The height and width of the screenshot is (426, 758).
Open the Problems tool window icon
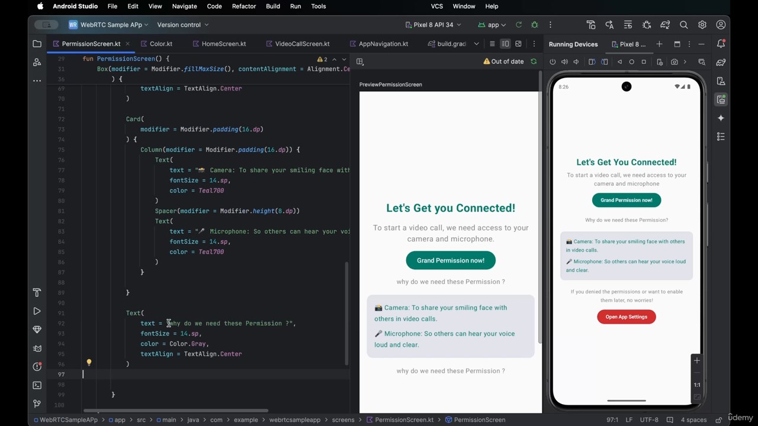pos(37,366)
